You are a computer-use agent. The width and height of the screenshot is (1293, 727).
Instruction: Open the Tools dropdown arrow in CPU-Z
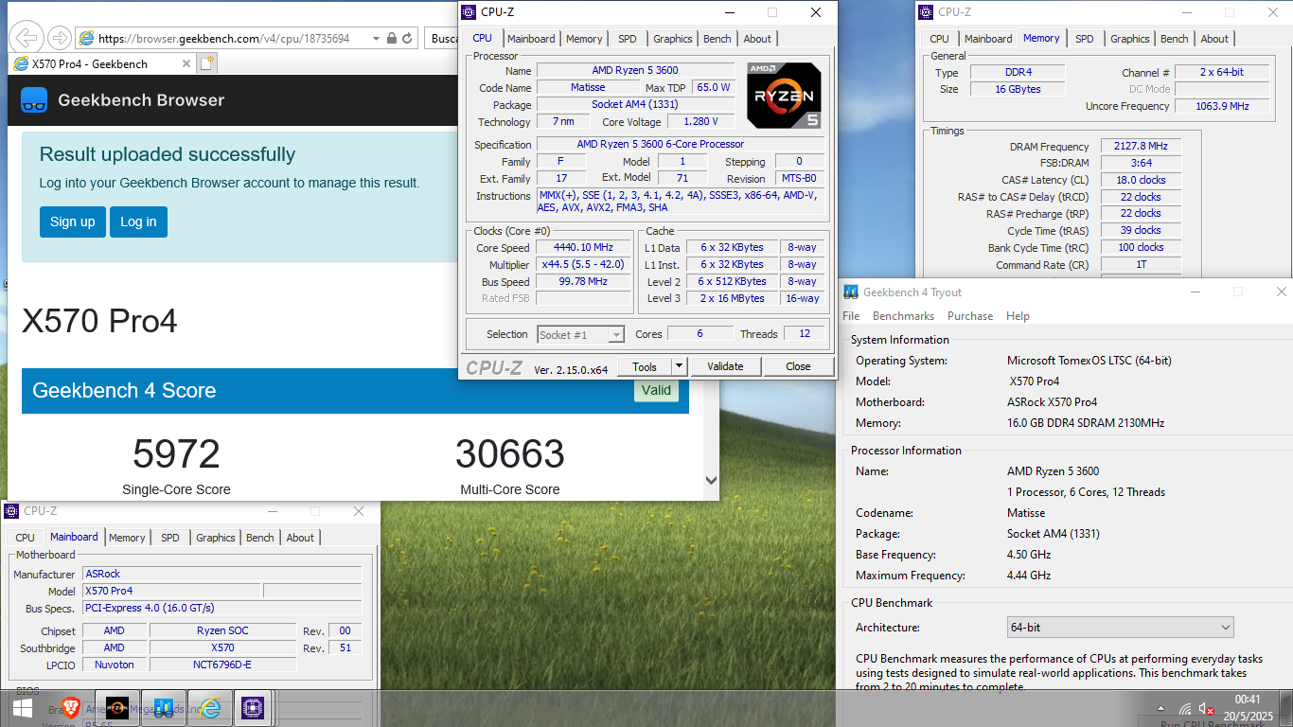679,366
